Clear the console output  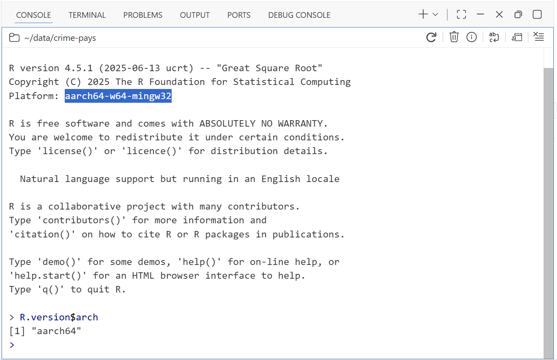tap(539, 37)
